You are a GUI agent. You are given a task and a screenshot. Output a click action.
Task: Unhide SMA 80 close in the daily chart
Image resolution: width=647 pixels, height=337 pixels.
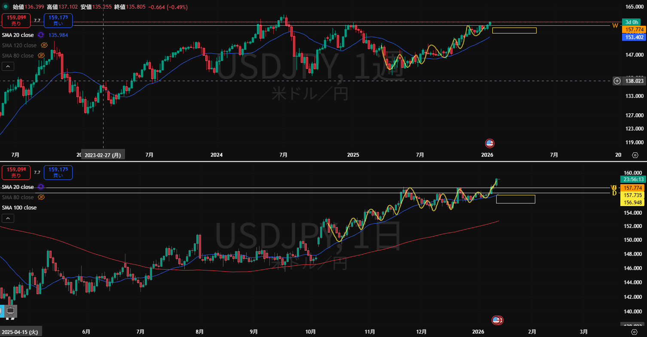pos(42,197)
